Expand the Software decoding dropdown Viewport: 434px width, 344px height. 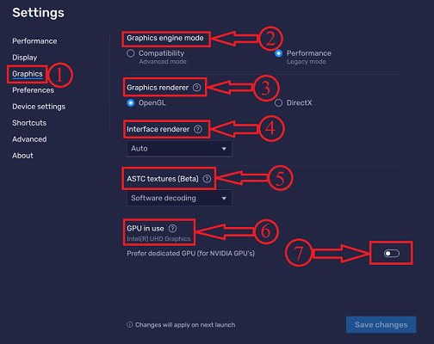point(179,198)
